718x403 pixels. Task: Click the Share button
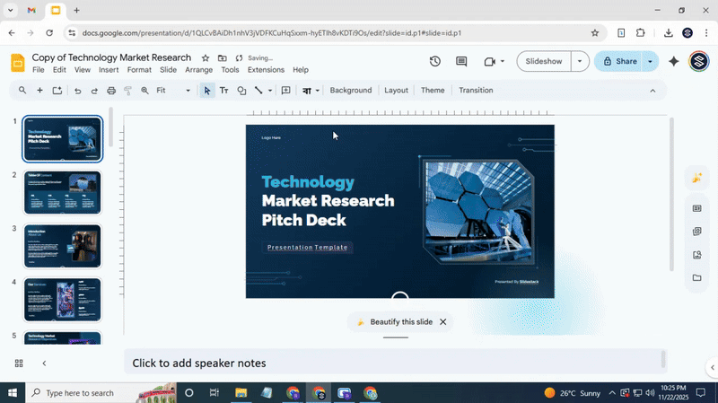pos(619,62)
